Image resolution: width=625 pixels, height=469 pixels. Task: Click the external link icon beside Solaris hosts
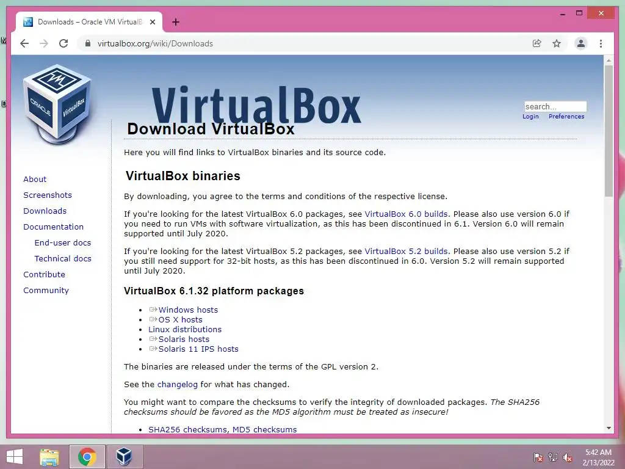click(x=153, y=338)
